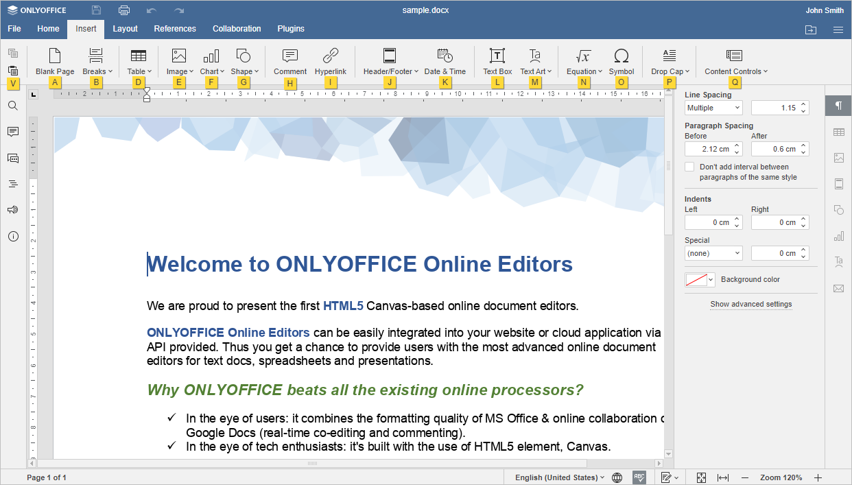This screenshot has width=852, height=485.
Task: Zoom out with the minus button
Action: point(745,477)
